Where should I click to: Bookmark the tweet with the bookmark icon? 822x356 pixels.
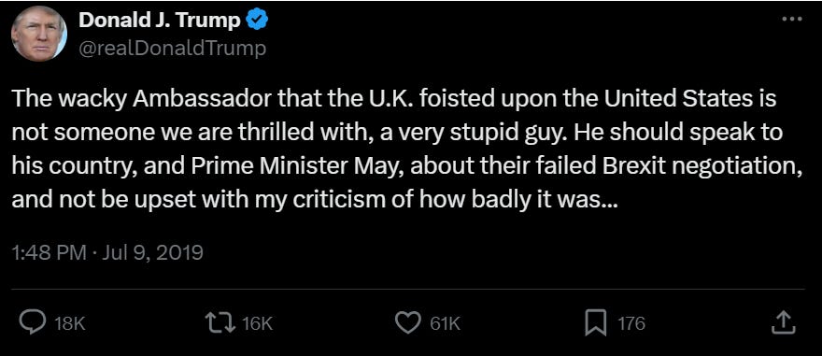point(596,323)
